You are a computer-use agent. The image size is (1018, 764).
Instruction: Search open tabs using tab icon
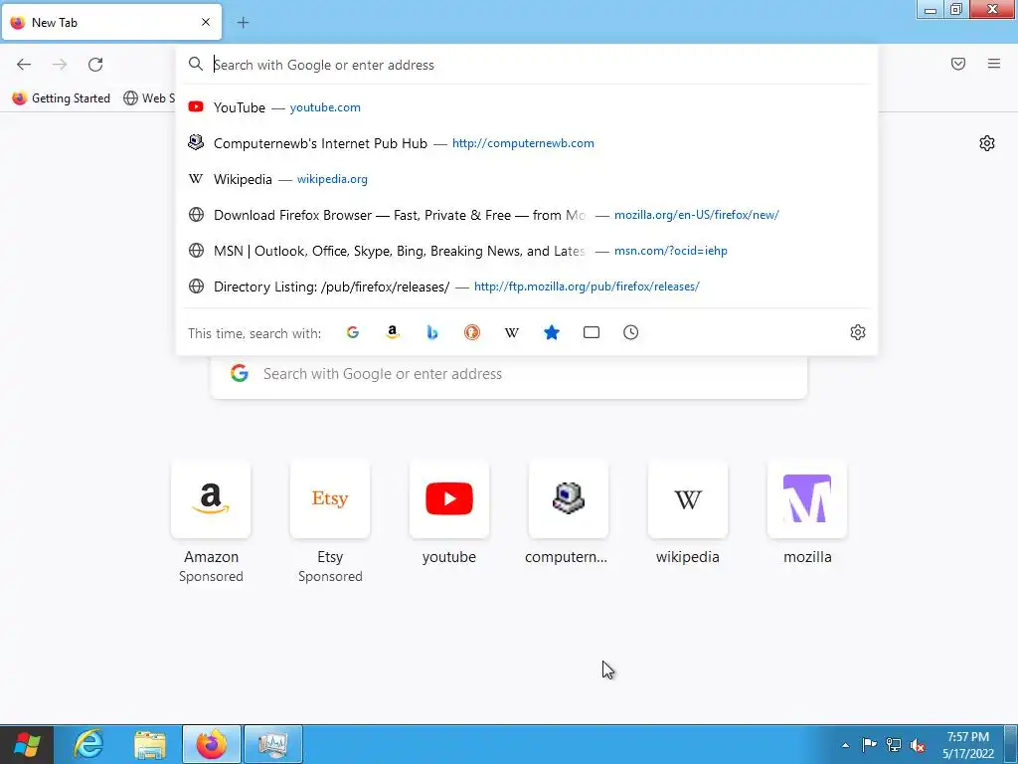(x=592, y=332)
